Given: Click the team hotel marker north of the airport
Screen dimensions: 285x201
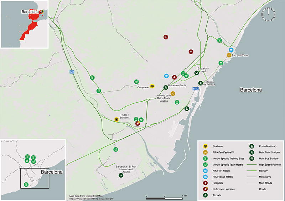Looking at the screenshot, I should coord(115,150).
